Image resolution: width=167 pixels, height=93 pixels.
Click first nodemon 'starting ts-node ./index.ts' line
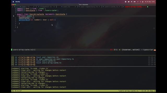pos(30,68)
